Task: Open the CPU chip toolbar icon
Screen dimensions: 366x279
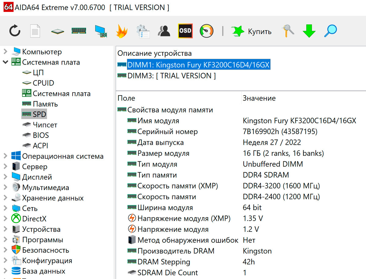Action: pos(57,31)
